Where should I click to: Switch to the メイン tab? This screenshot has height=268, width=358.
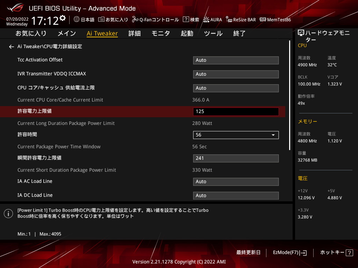[67, 33]
